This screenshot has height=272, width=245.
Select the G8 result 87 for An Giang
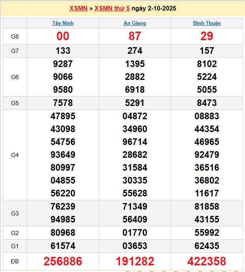coord(135,36)
